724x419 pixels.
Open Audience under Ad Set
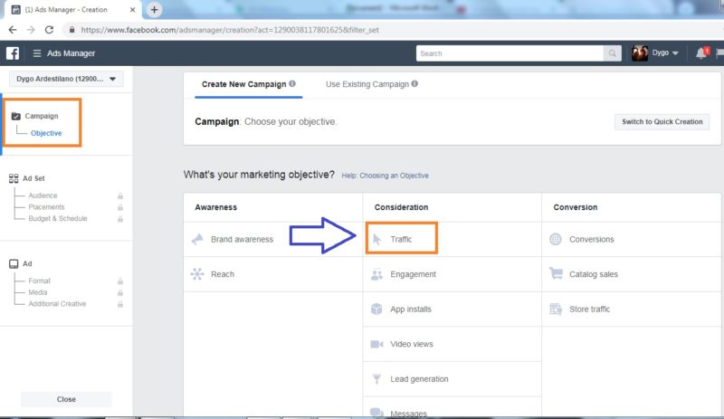pyautogui.click(x=43, y=195)
